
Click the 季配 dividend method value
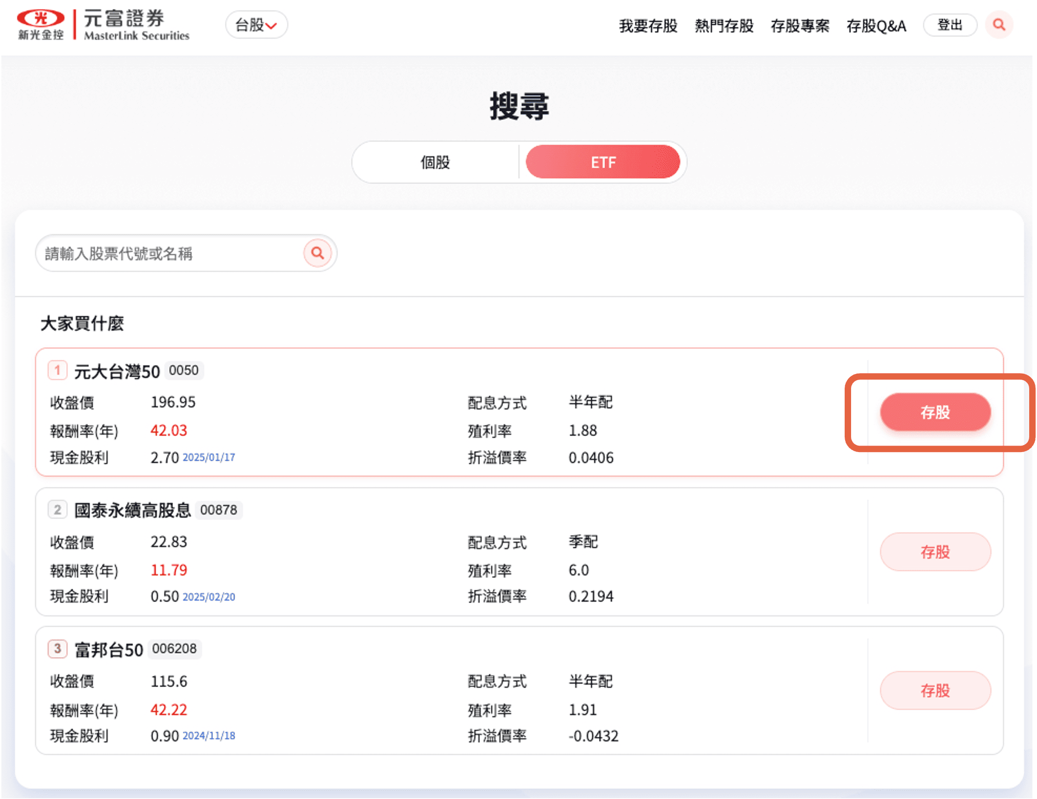point(583,542)
